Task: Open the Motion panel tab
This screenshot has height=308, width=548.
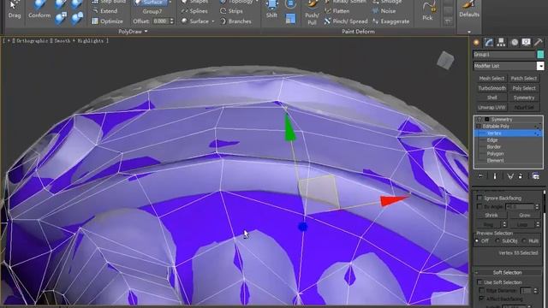Action: [x=514, y=43]
